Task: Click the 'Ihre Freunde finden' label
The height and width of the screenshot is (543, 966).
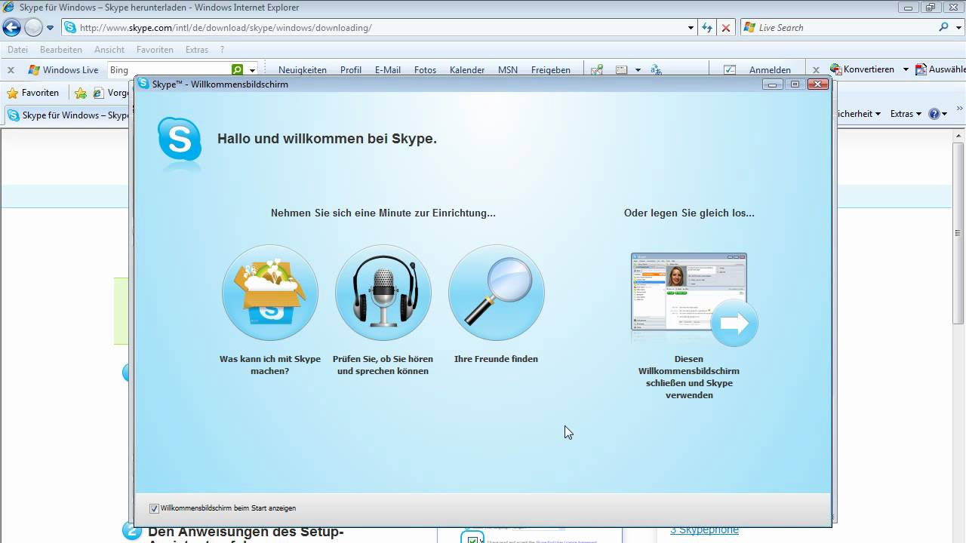Action: (x=496, y=359)
